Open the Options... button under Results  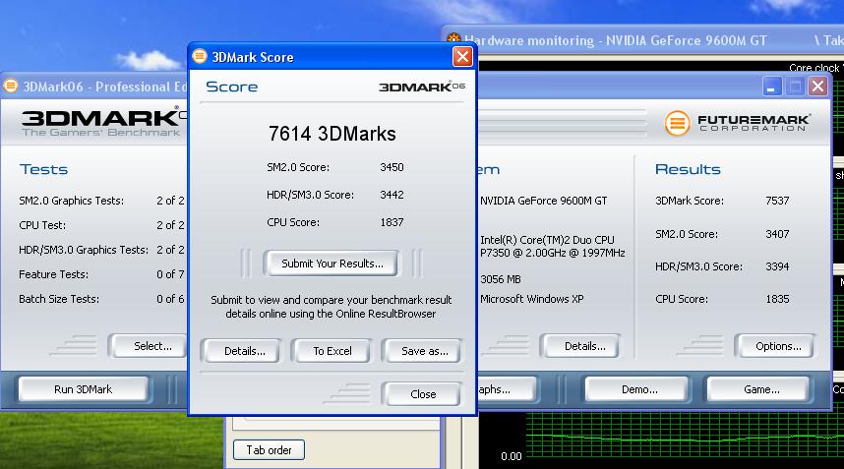(x=778, y=346)
